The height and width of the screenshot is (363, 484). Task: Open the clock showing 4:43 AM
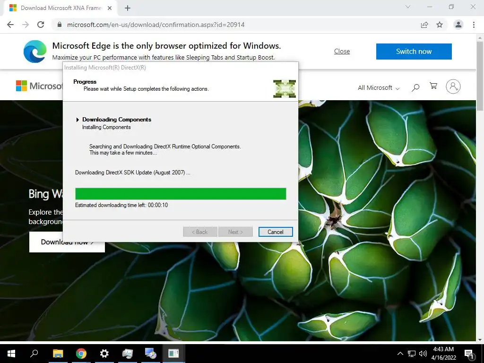click(x=443, y=354)
